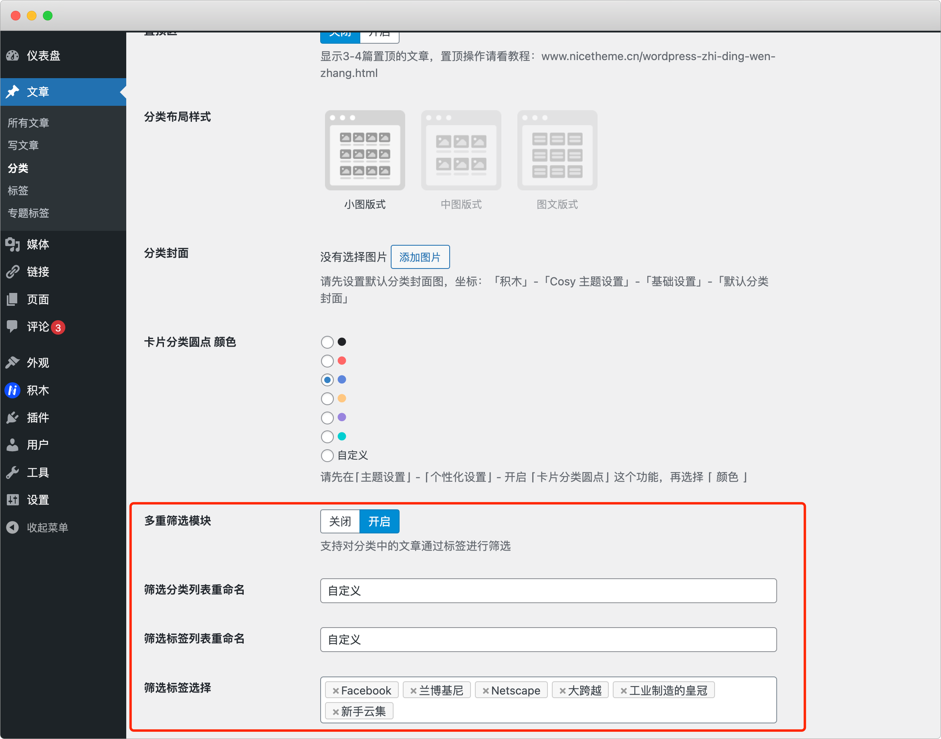Open the 插件 menu label
Viewport: 941px width, 739px height.
tap(38, 418)
